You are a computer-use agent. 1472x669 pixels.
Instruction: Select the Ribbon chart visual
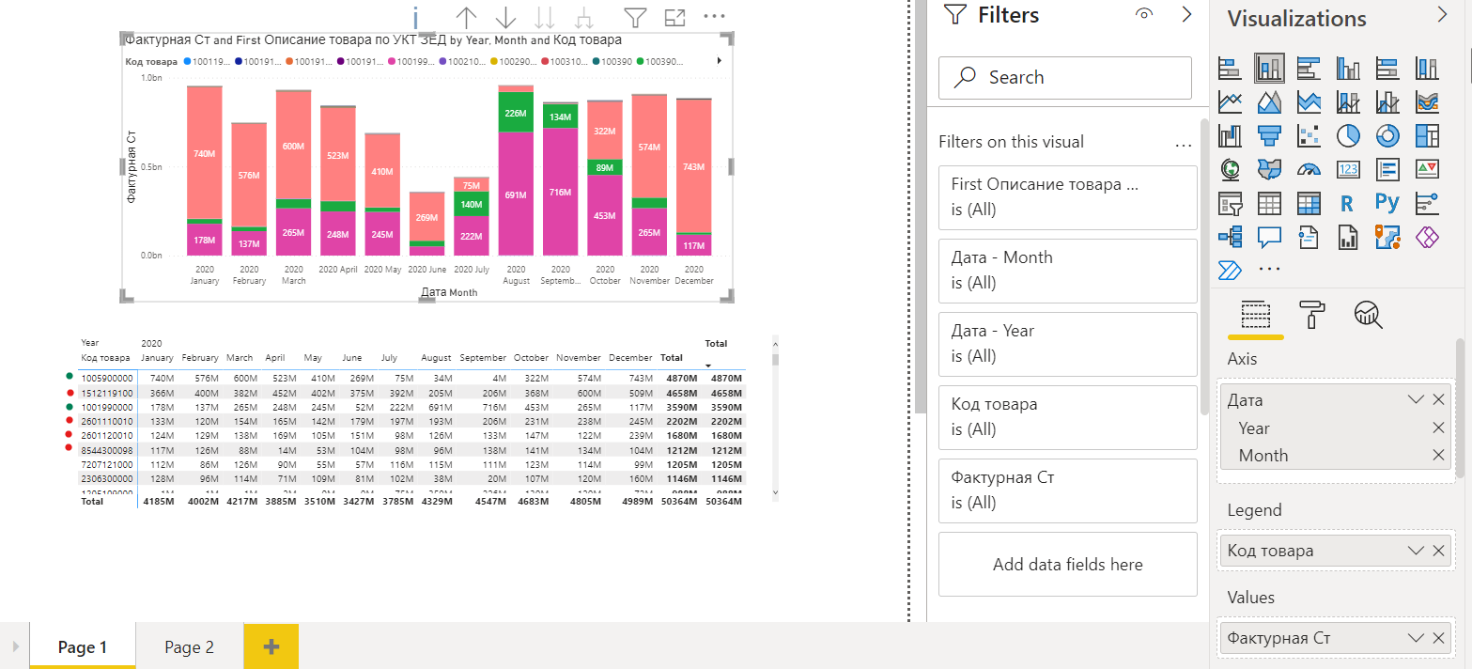1427,101
